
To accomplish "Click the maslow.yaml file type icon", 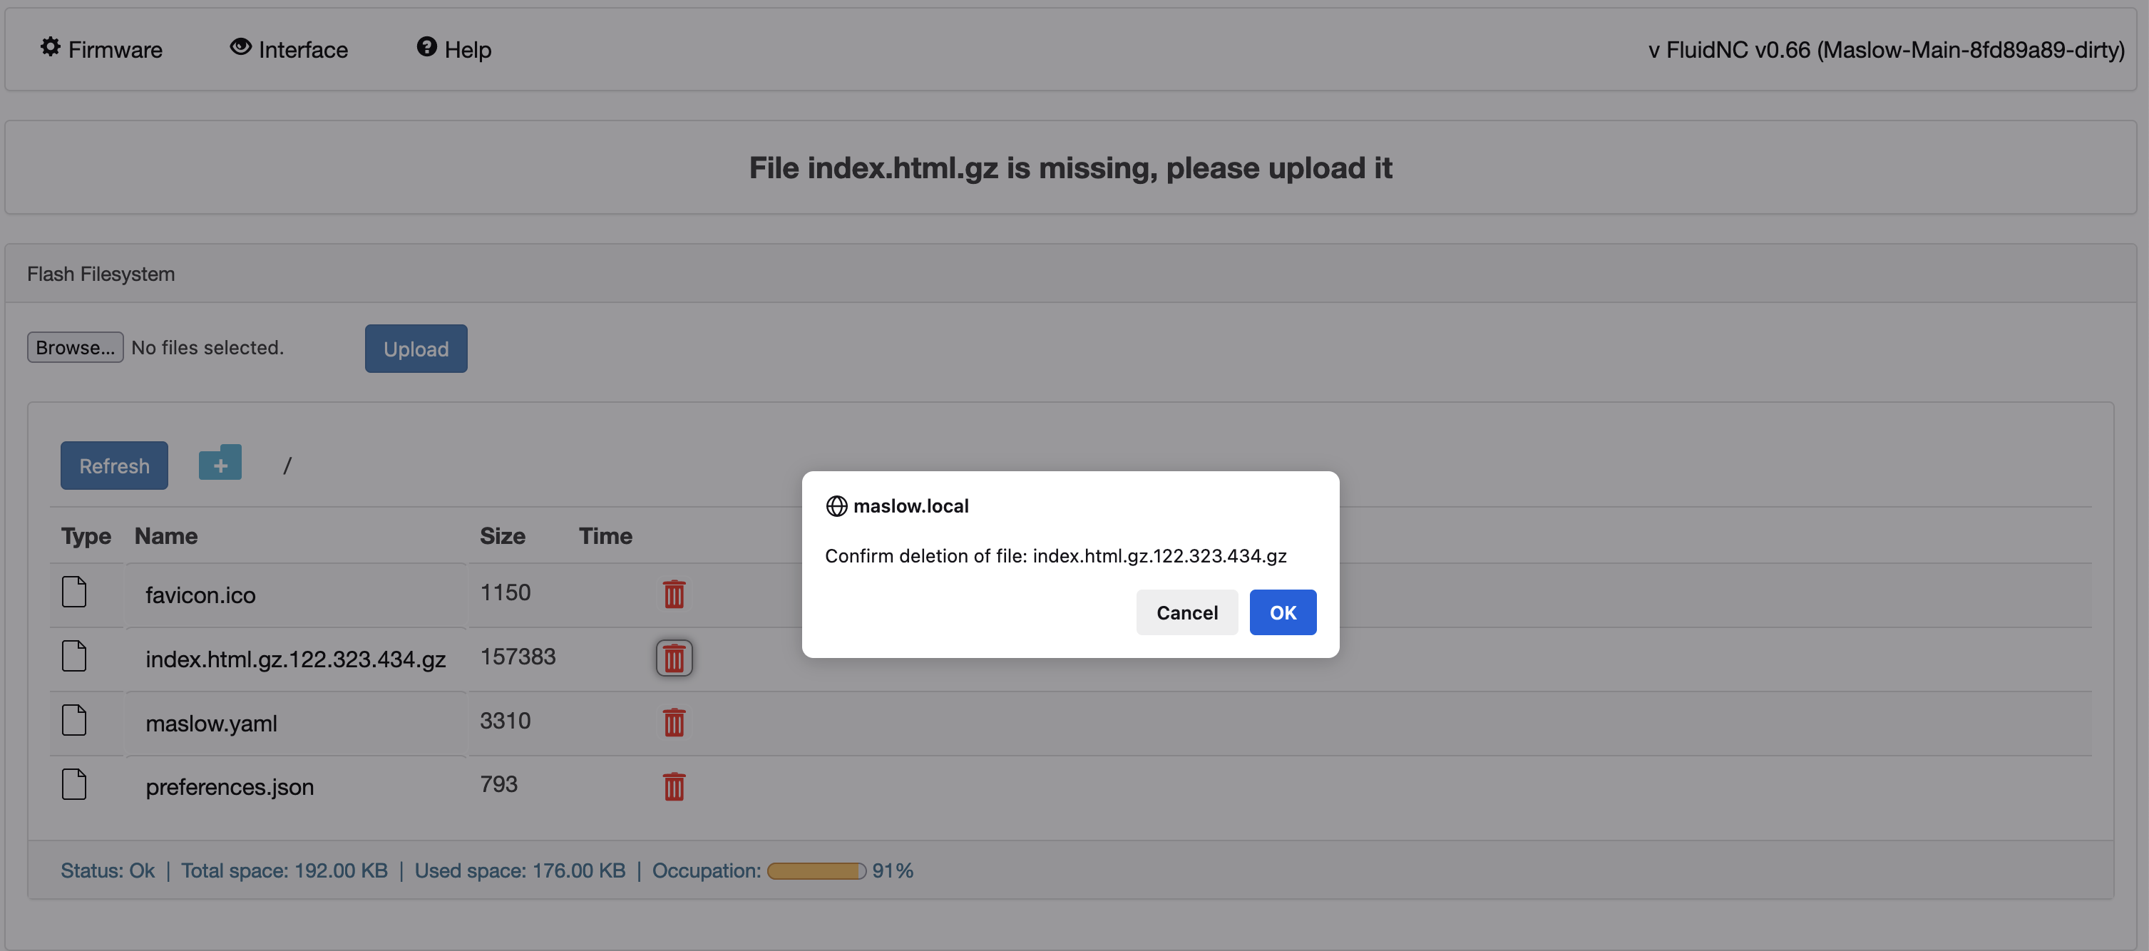I will click(x=74, y=721).
